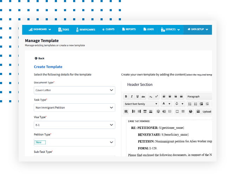Image resolution: width=232 pixels, height=178 pixels.
Task: Open the Document Type dropdown
Action: (x=75, y=90)
